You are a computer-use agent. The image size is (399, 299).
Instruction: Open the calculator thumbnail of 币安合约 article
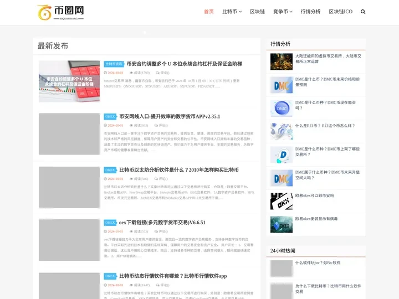pos(69,81)
